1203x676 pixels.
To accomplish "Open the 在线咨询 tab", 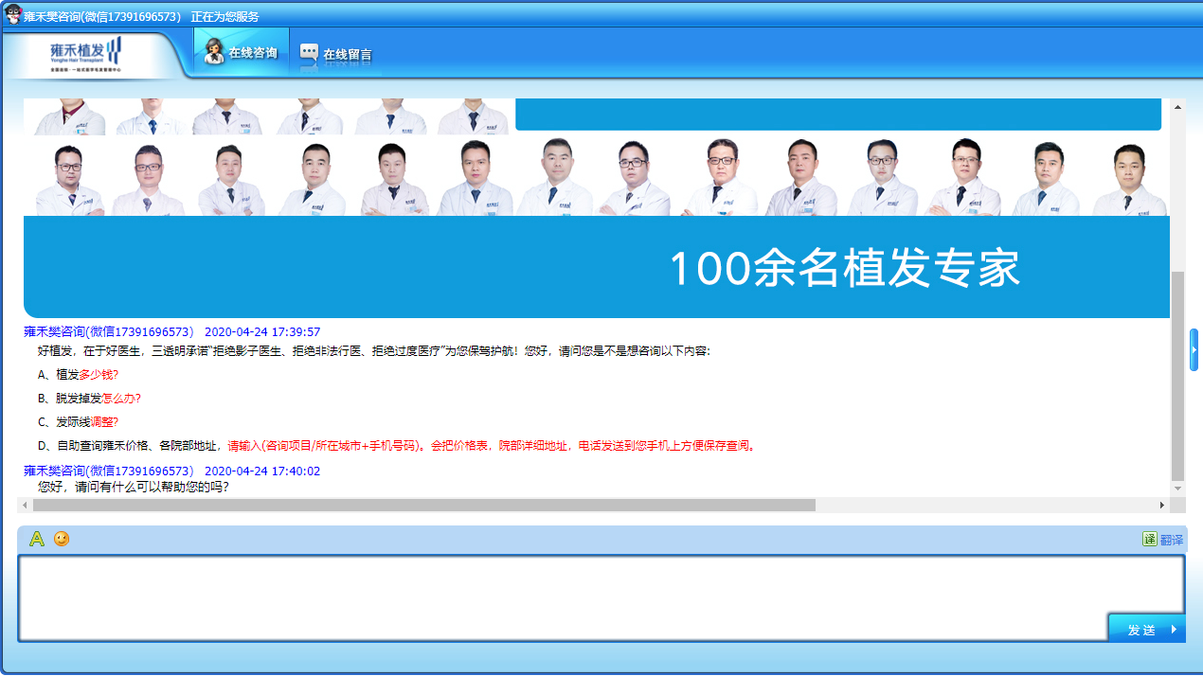I will [x=242, y=52].
